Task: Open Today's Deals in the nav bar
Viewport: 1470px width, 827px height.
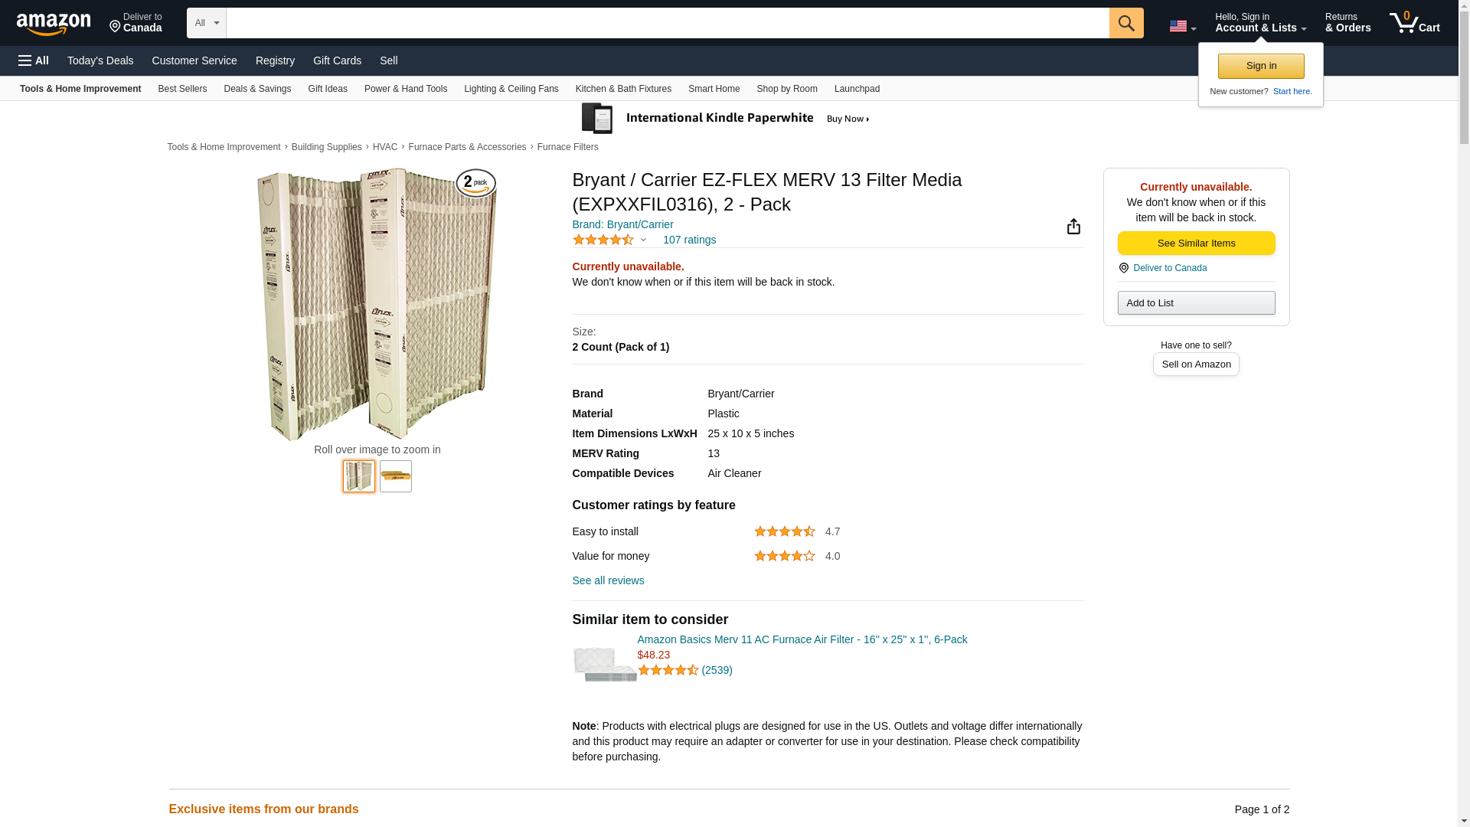Action: pos(100,60)
